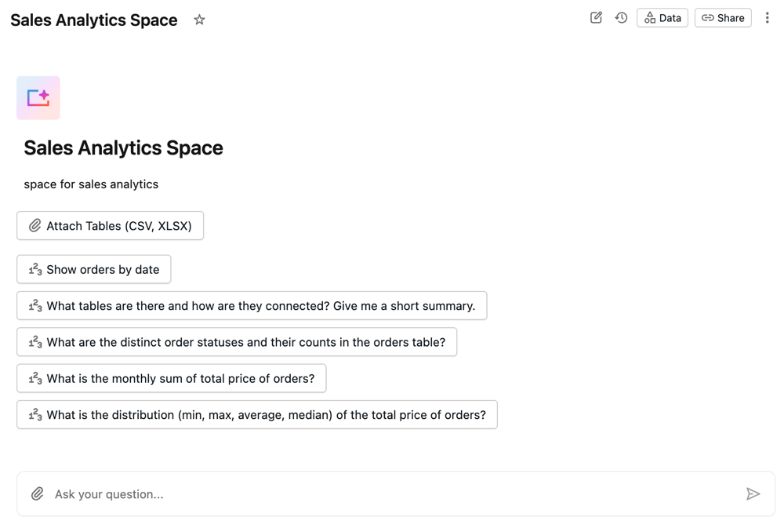784x524 pixels.
Task: Click the three-dot overflow menu icon
Action: coord(768,17)
